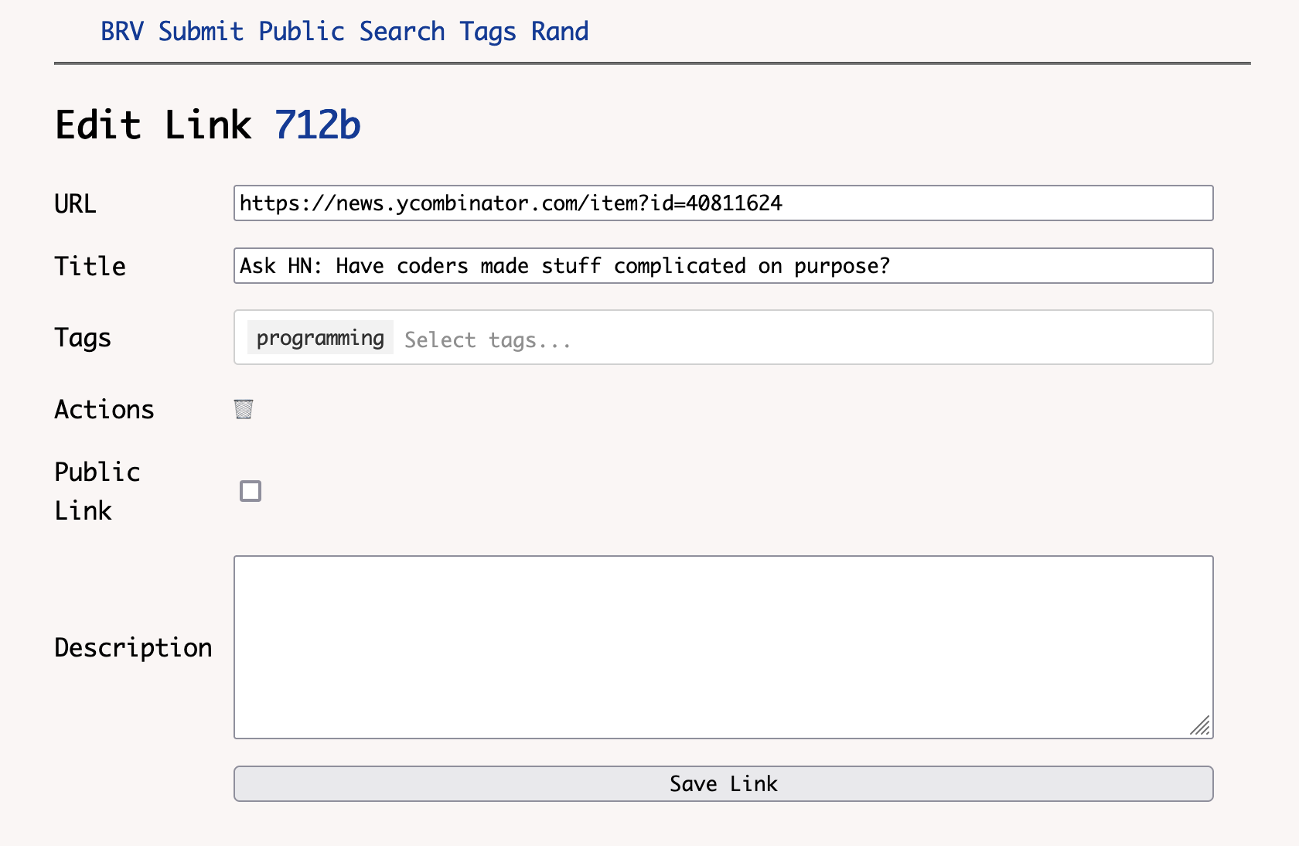The height and width of the screenshot is (846, 1299).
Task: Open the Public links page
Action: coord(301,32)
